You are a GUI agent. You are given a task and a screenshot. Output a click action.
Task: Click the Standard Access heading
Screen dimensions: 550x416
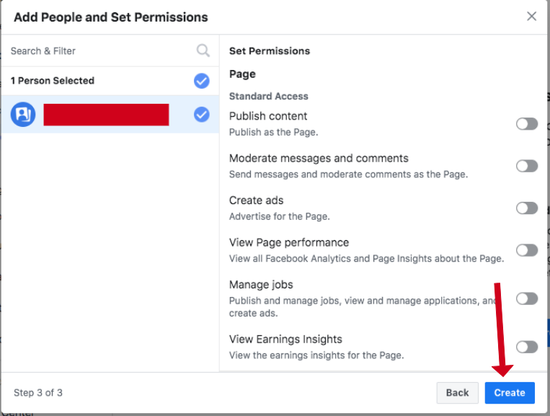pyautogui.click(x=269, y=96)
